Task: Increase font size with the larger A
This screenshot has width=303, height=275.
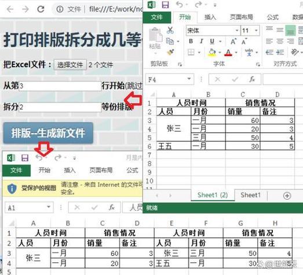Action: coord(233,41)
